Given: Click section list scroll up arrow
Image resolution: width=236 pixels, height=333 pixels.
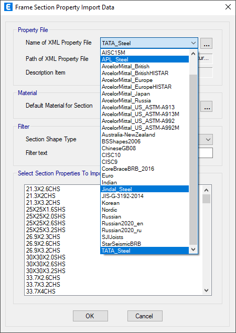Looking at the screenshot, I should (206, 190).
